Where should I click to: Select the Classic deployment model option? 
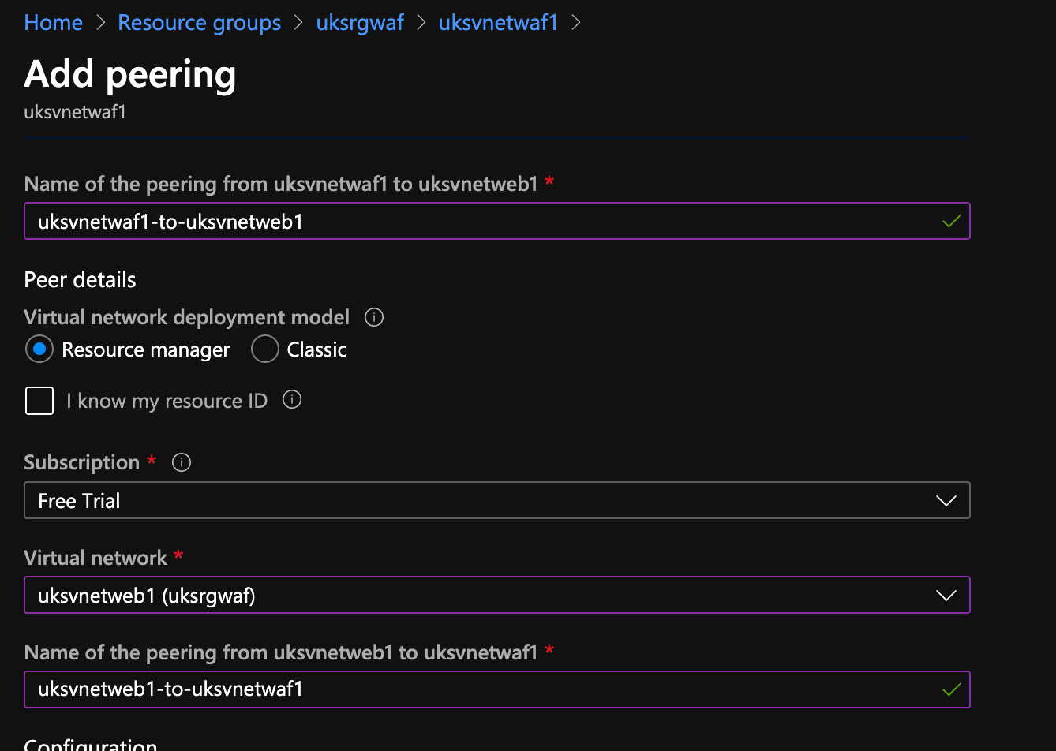click(x=265, y=349)
